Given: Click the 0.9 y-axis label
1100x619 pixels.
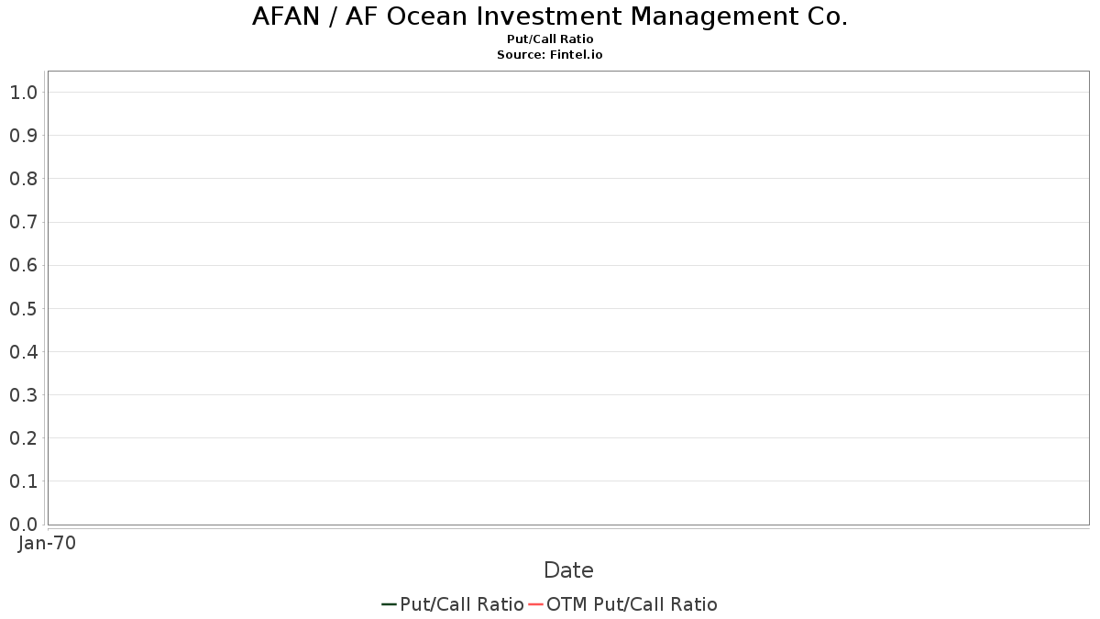Looking at the screenshot, I should (x=23, y=136).
